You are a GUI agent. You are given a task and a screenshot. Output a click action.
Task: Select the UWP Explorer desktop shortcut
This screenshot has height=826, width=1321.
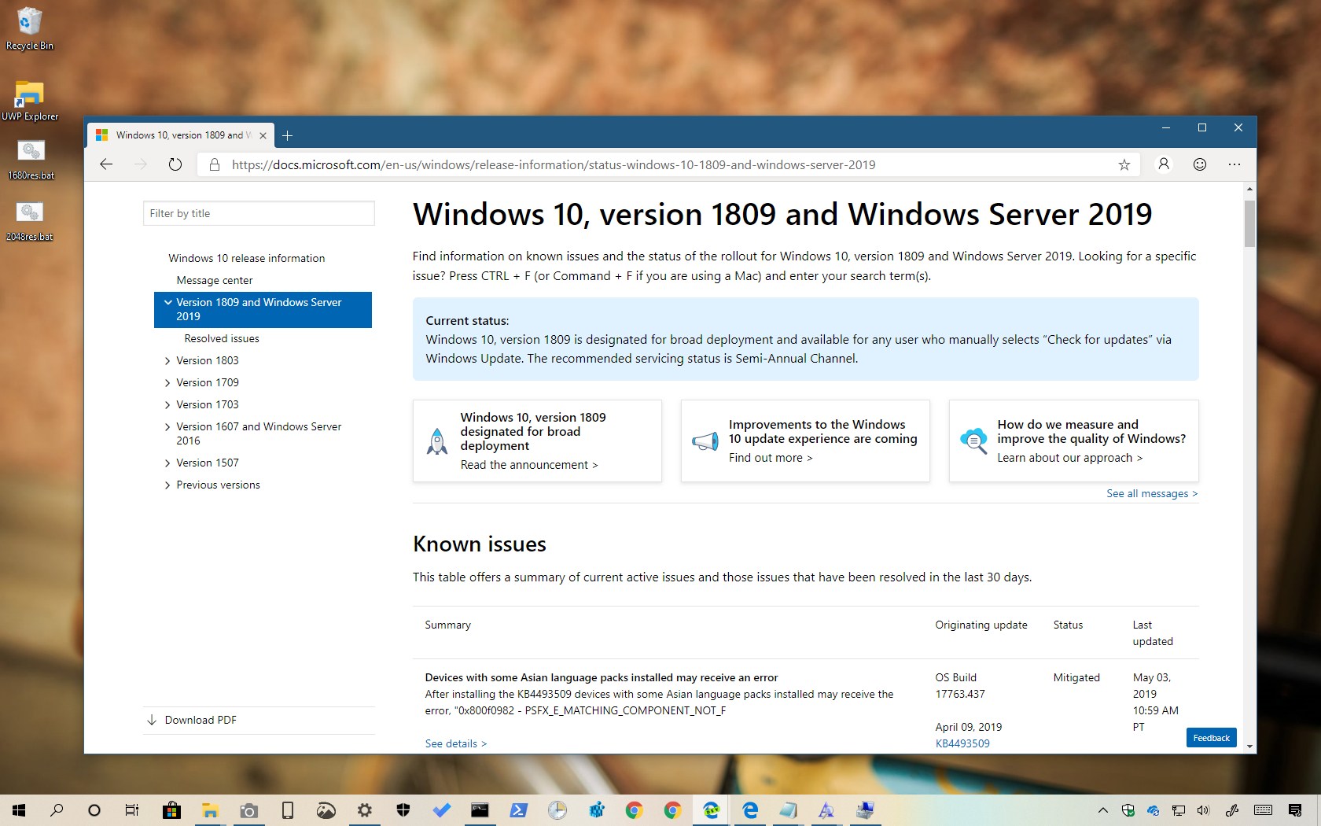(x=30, y=100)
